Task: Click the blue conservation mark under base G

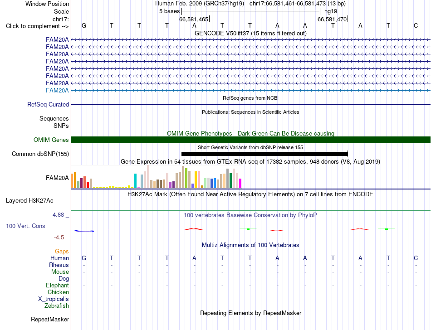Action: coord(84,231)
